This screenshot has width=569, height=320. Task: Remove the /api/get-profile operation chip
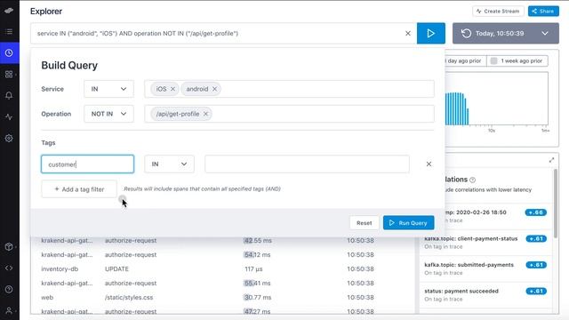(x=205, y=114)
